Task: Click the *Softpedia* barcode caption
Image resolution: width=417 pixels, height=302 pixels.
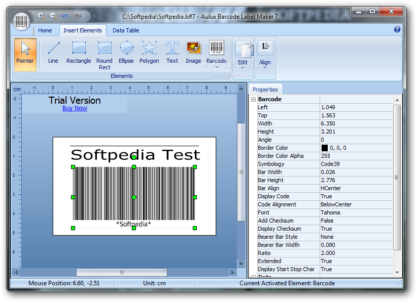Action: point(133,224)
